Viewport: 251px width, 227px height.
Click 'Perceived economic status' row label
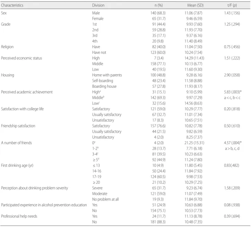[x=21, y=58]
